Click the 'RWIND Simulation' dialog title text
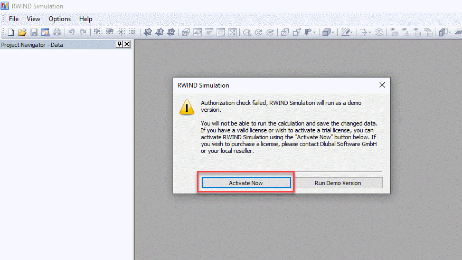The image size is (462, 260). [x=203, y=85]
